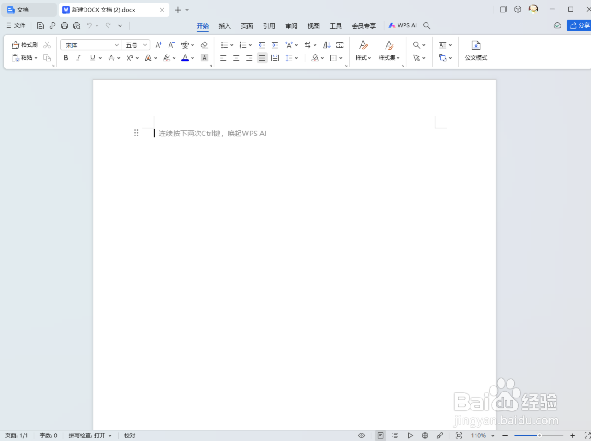Click the WPS AI button
The width and height of the screenshot is (591, 441).
pos(403,25)
